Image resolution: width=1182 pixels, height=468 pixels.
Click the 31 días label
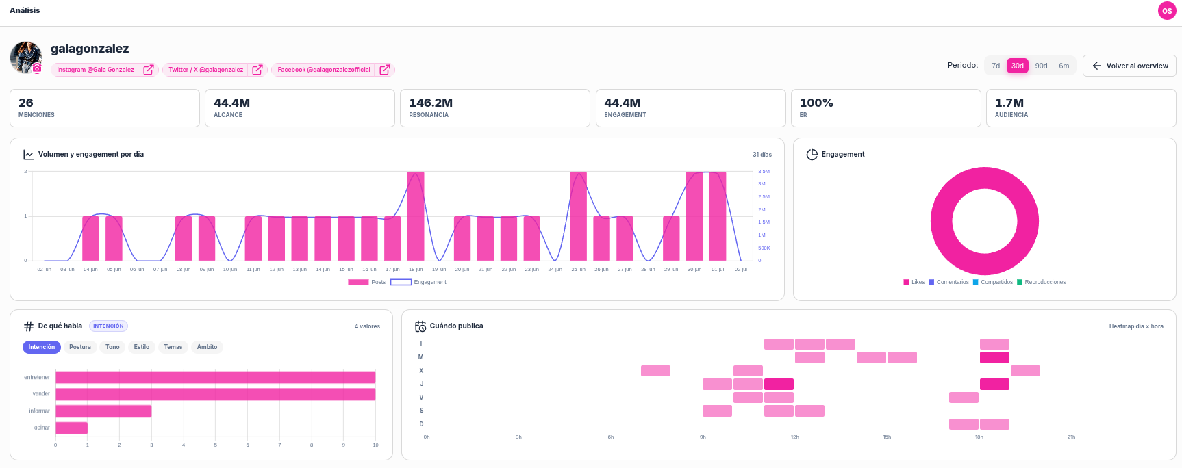[x=762, y=155]
